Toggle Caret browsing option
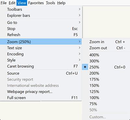The width and height of the screenshot is (130, 120). pos(41,66)
